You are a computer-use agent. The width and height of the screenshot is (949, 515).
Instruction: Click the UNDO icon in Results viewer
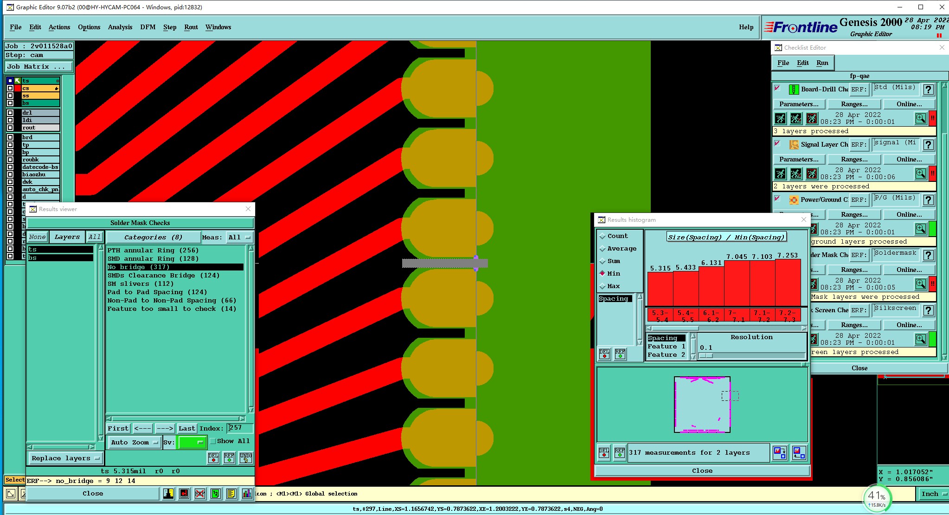point(246,458)
